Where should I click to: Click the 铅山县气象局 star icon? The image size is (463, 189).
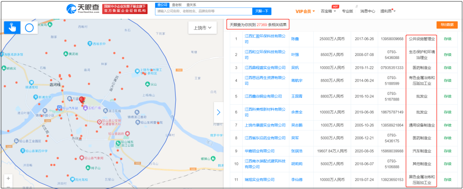click(82, 158)
